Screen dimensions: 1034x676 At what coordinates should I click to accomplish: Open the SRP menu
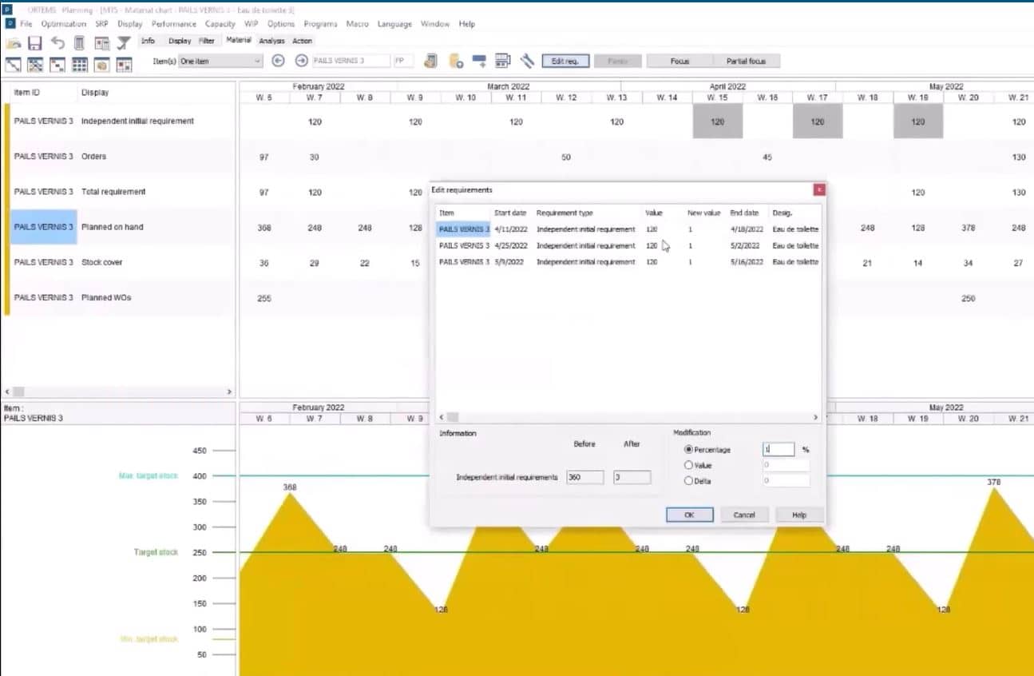[x=101, y=24]
